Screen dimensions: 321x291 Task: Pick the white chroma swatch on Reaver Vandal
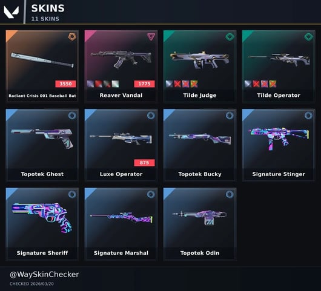pos(115,84)
